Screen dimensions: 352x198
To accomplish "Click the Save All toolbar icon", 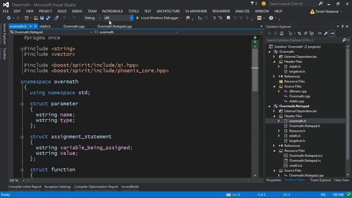I will coord(48,18).
